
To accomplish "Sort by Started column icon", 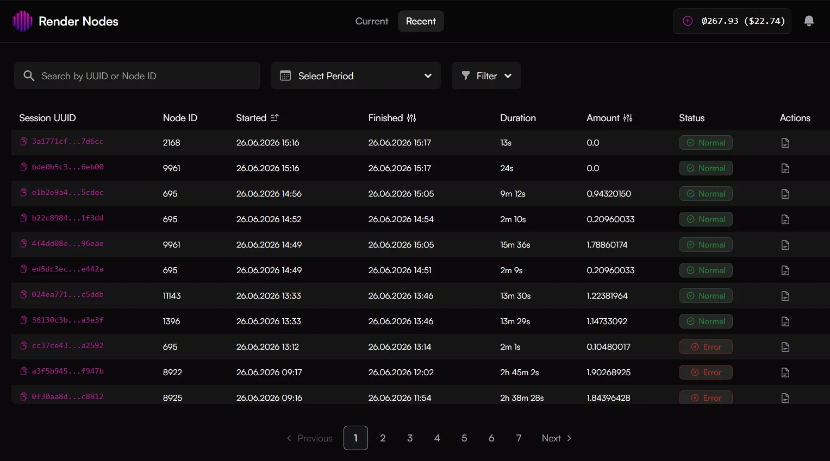I will coord(274,118).
